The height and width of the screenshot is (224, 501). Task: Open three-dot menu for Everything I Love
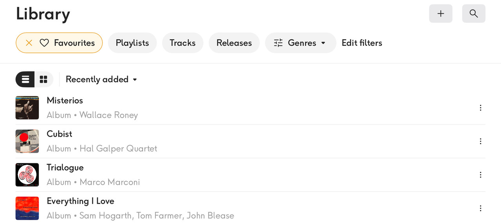481,208
